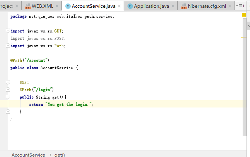Click the "You get the login." string
This screenshot has width=250, height=157.
[68, 104]
